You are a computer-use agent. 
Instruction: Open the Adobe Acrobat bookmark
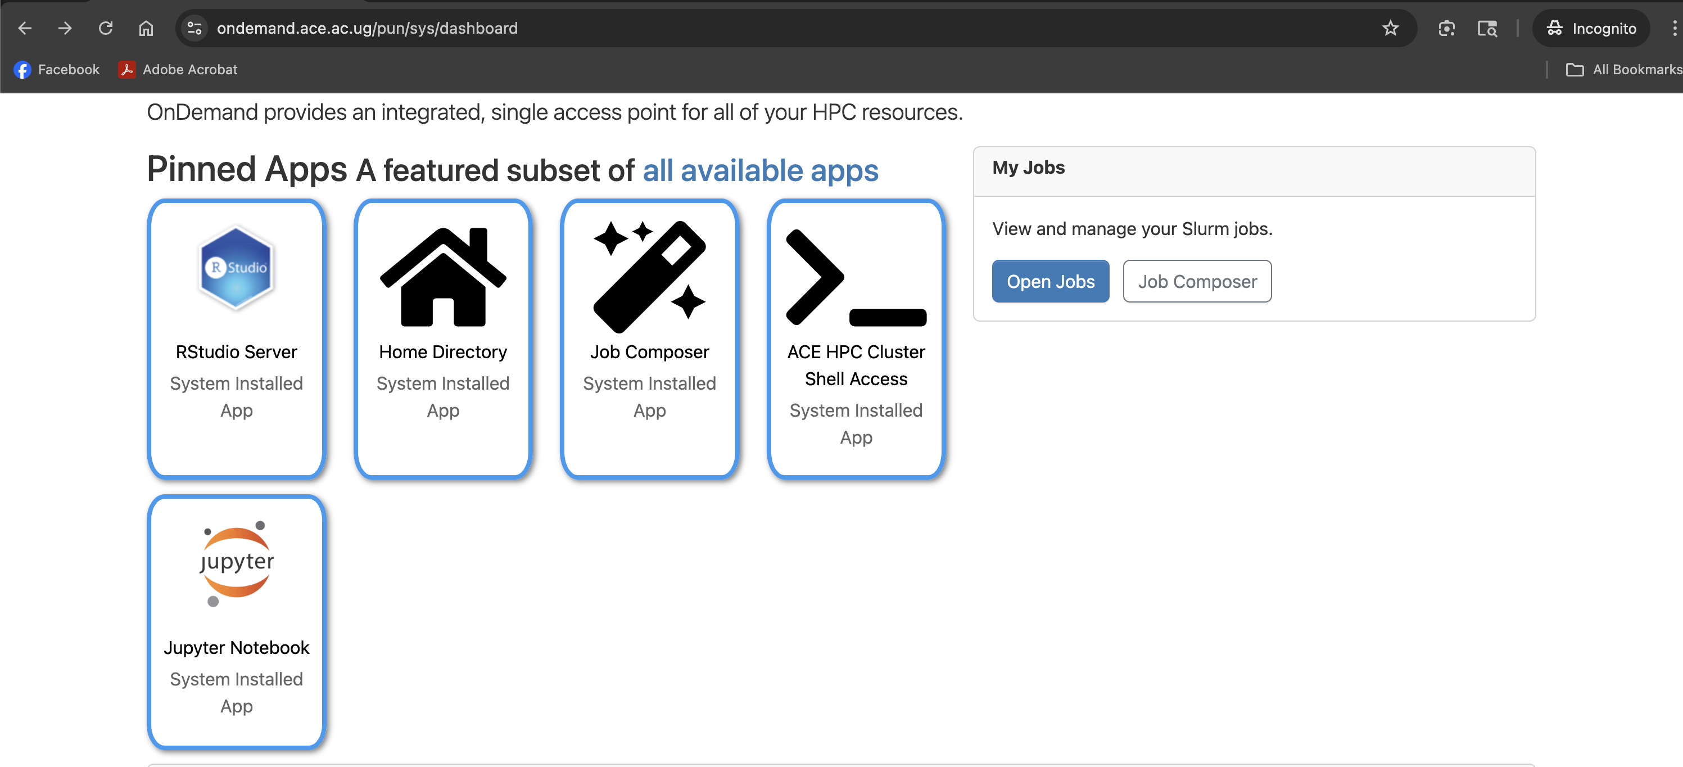178,69
